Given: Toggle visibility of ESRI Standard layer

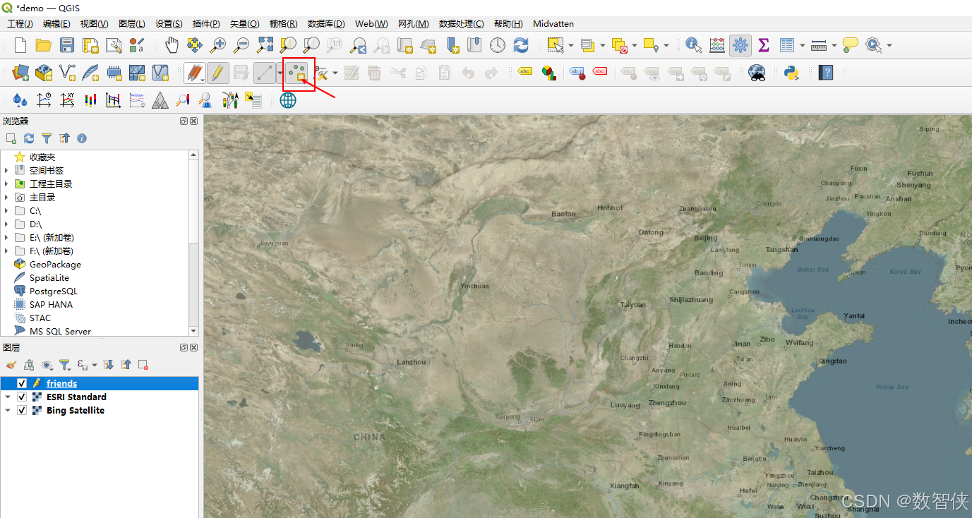Looking at the screenshot, I should pos(22,397).
